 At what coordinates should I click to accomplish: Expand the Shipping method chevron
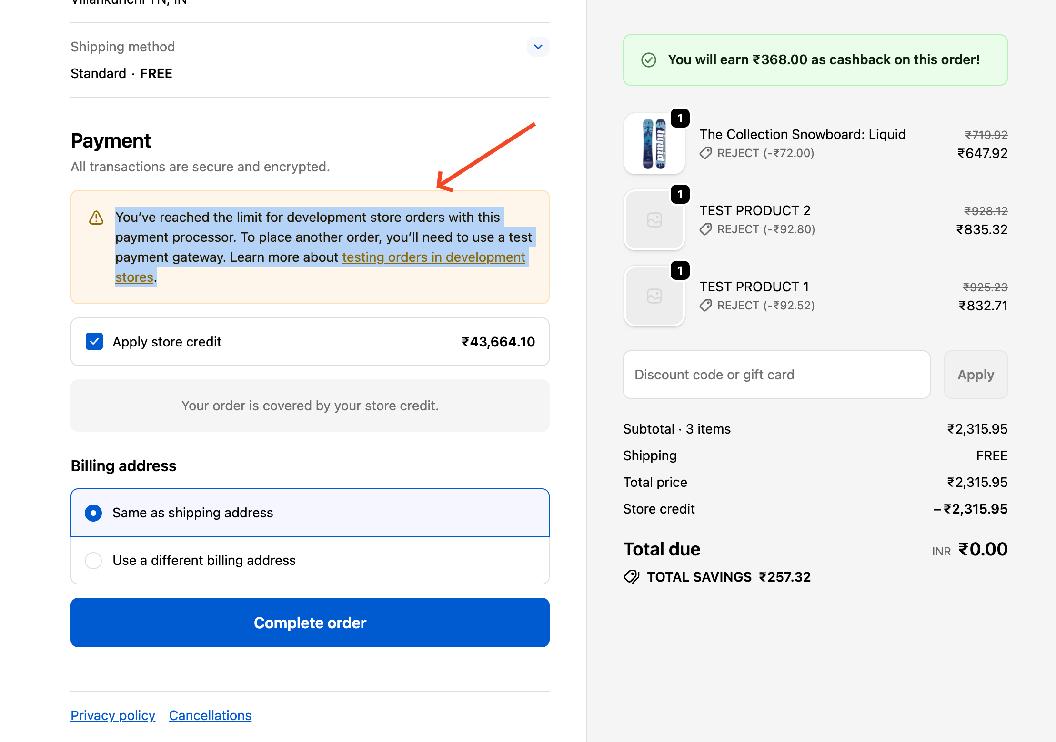point(538,47)
